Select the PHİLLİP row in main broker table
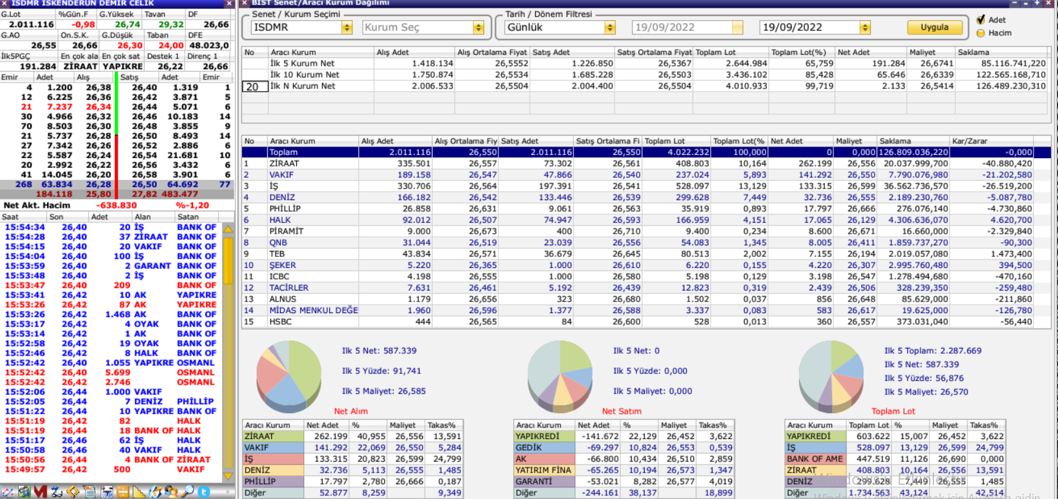Image resolution: width=1058 pixels, height=499 pixels. click(x=646, y=209)
